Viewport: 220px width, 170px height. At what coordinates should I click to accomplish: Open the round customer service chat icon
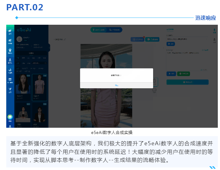pos(10,117)
